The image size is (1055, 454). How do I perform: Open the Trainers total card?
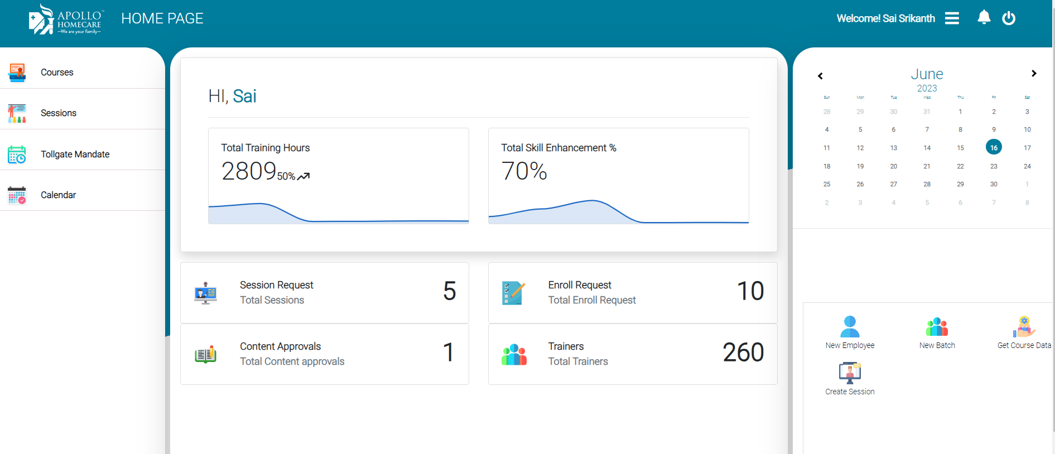pyautogui.click(x=632, y=354)
